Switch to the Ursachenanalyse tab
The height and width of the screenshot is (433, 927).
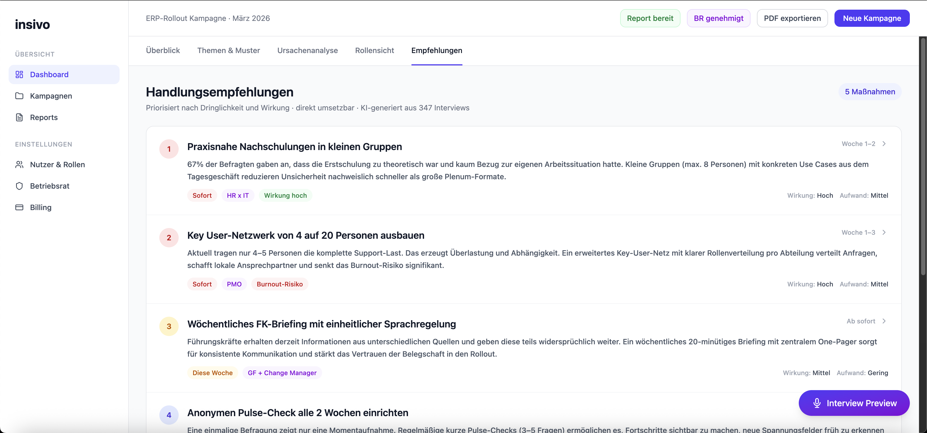[x=307, y=51]
